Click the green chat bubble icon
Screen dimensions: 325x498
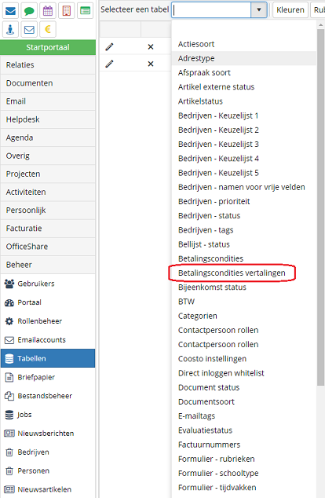29,11
